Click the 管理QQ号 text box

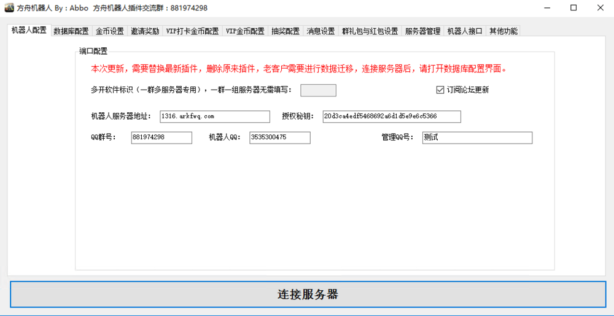click(476, 138)
